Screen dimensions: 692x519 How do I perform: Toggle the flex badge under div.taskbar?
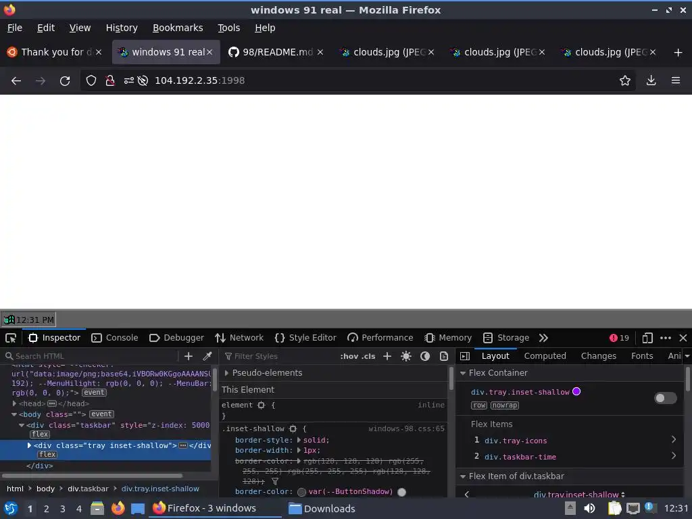coord(40,435)
